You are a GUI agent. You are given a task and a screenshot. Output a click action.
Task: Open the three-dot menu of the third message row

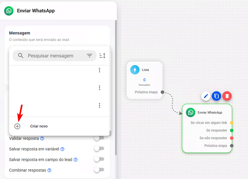(99, 105)
